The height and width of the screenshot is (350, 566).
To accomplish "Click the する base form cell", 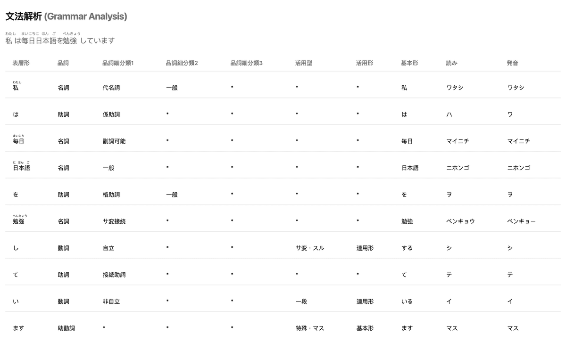I will 407,248.
